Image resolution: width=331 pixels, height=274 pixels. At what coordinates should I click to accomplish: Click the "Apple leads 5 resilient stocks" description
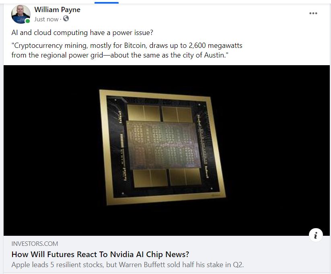click(x=128, y=264)
